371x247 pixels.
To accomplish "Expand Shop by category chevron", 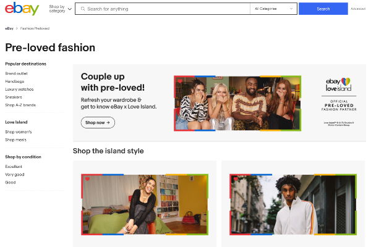I will 69,9.
